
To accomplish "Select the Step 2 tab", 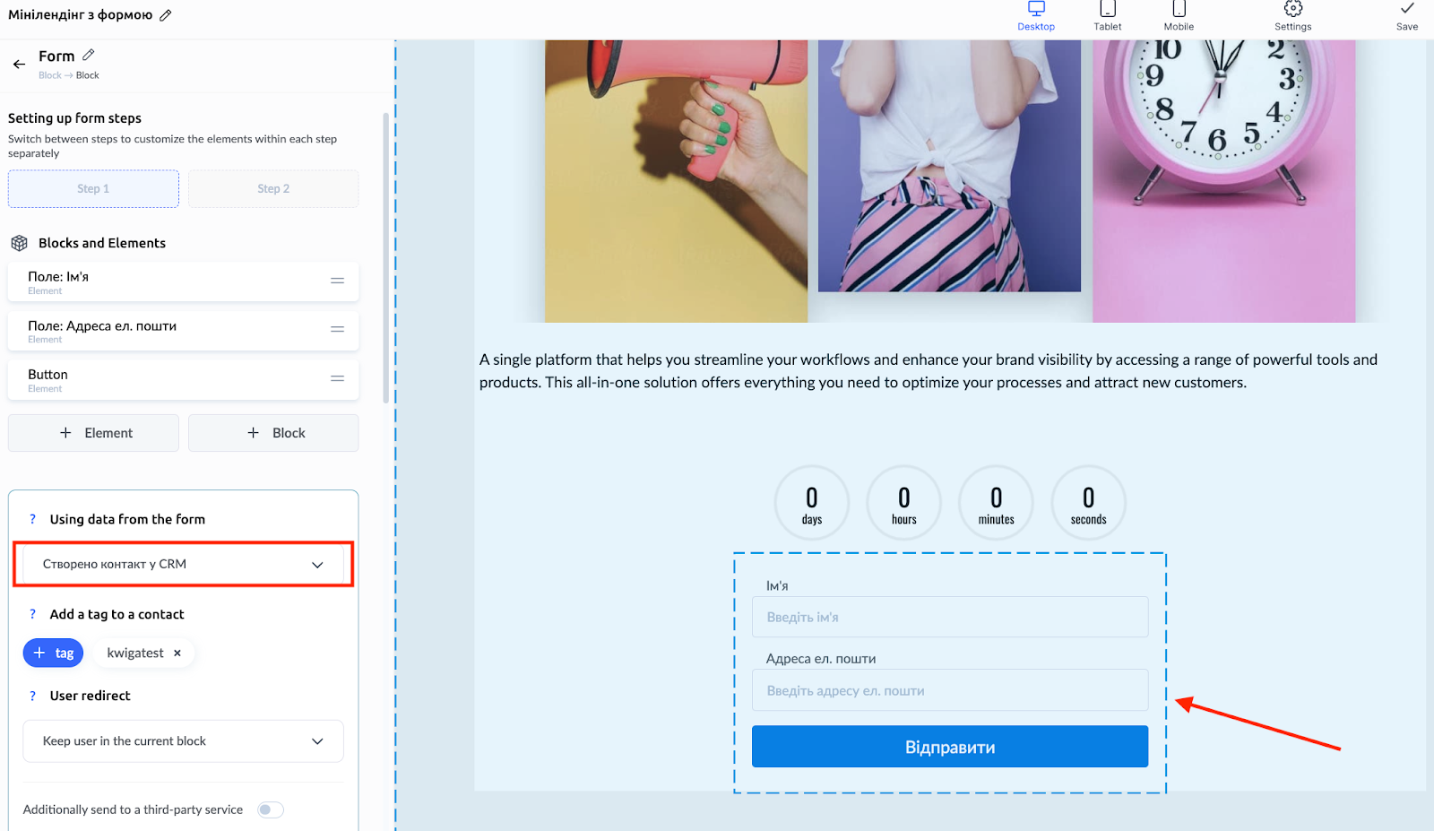I will 273,189.
